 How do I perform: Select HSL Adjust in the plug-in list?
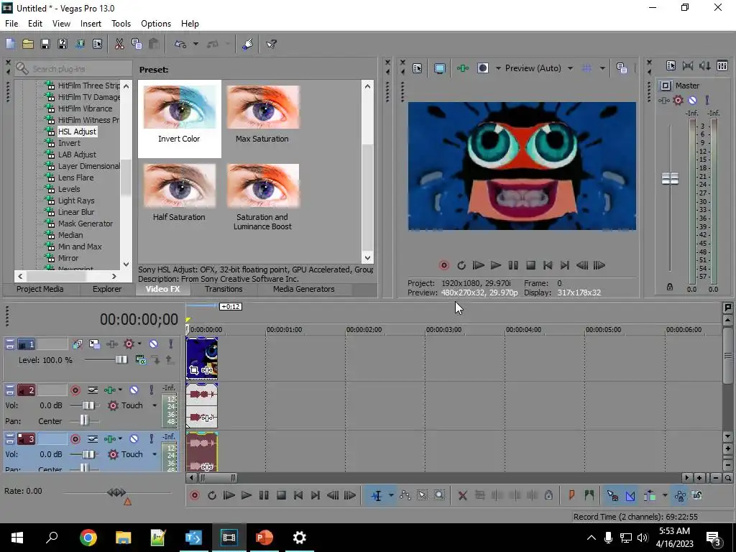coord(77,132)
